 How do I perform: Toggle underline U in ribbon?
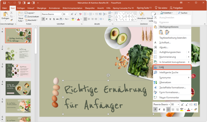click(x=50, y=19)
